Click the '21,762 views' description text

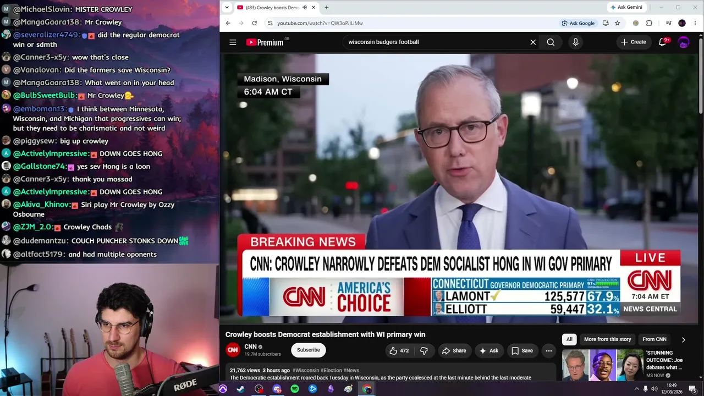click(x=245, y=371)
